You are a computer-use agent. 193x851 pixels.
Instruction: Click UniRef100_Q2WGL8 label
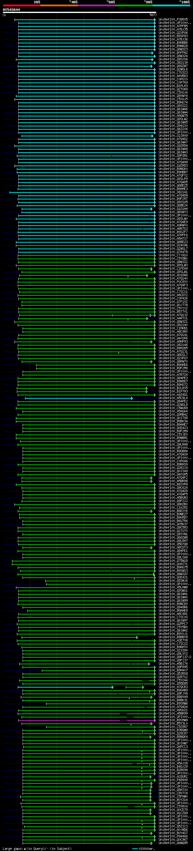pos(173,405)
